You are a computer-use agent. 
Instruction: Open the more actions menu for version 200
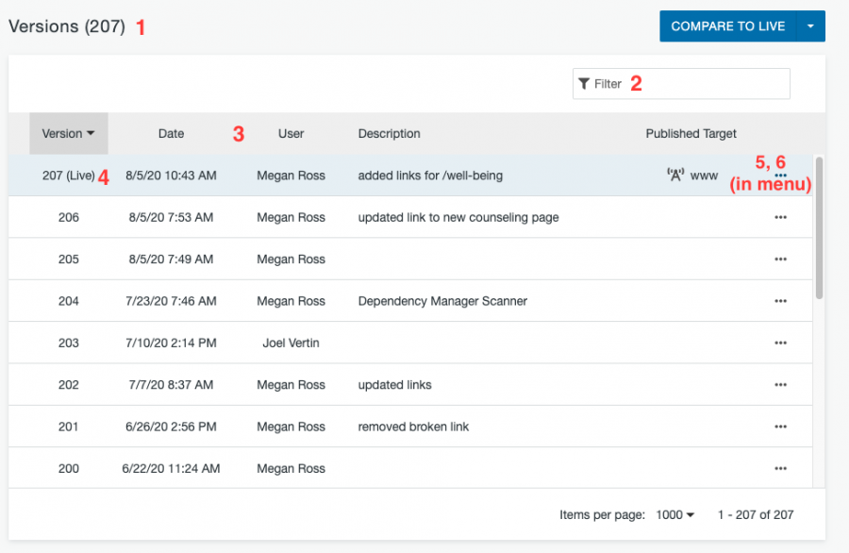pos(780,468)
